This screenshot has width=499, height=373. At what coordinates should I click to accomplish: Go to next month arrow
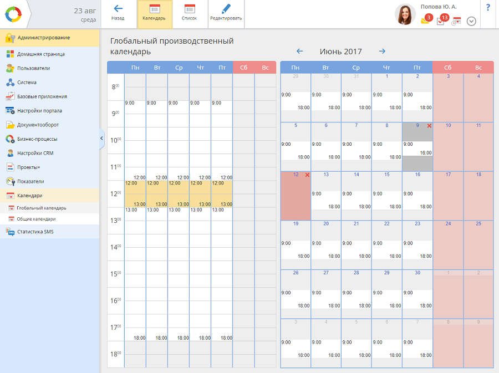[382, 52]
